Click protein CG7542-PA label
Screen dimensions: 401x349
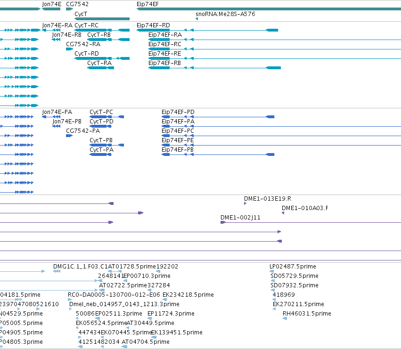(x=83, y=131)
